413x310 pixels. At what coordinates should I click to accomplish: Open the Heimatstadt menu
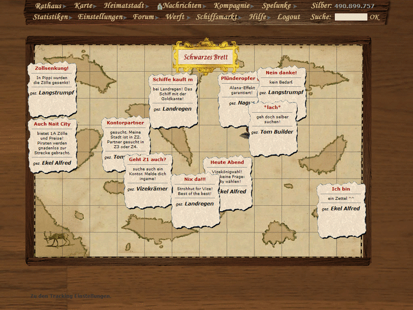click(125, 6)
